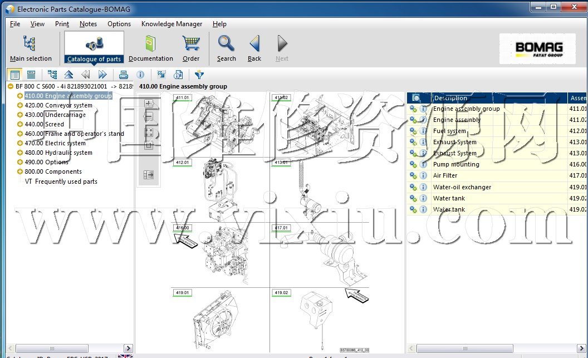588x358 pixels.
Task: Select the Water-oil exchanger row
Action: point(462,187)
